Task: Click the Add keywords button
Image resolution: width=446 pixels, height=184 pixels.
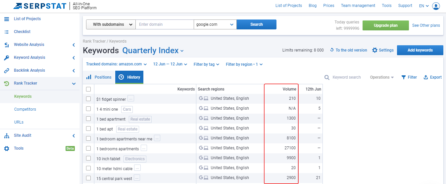Action: [420, 50]
